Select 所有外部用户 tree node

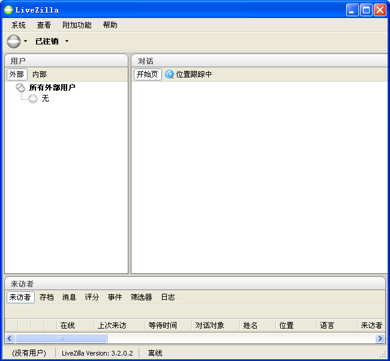(52, 87)
